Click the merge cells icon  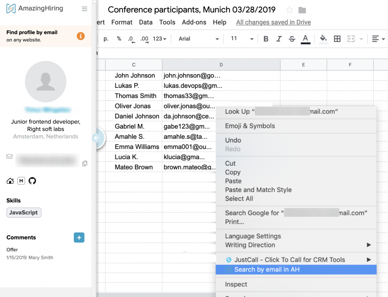pos(351,39)
